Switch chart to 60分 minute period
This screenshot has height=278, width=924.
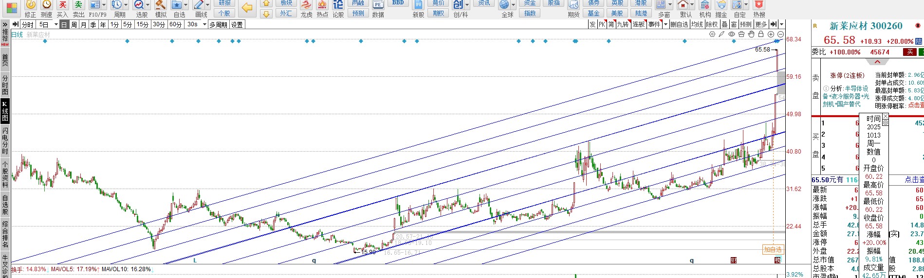(x=175, y=25)
